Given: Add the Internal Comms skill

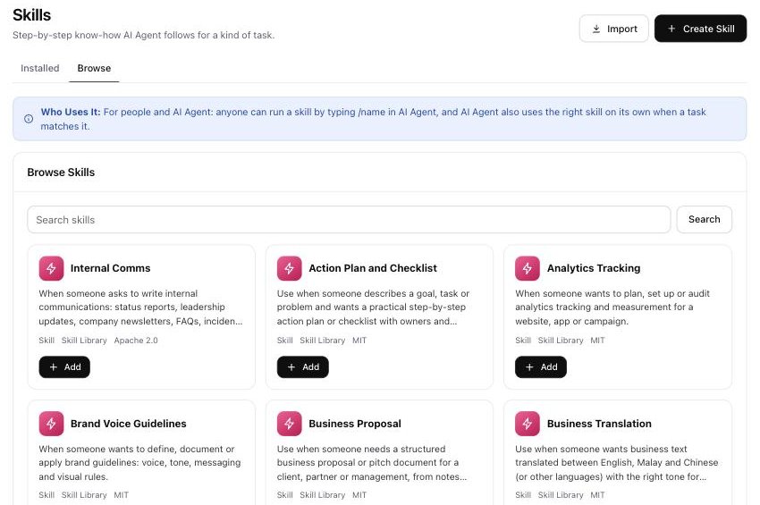Looking at the screenshot, I should (64, 366).
